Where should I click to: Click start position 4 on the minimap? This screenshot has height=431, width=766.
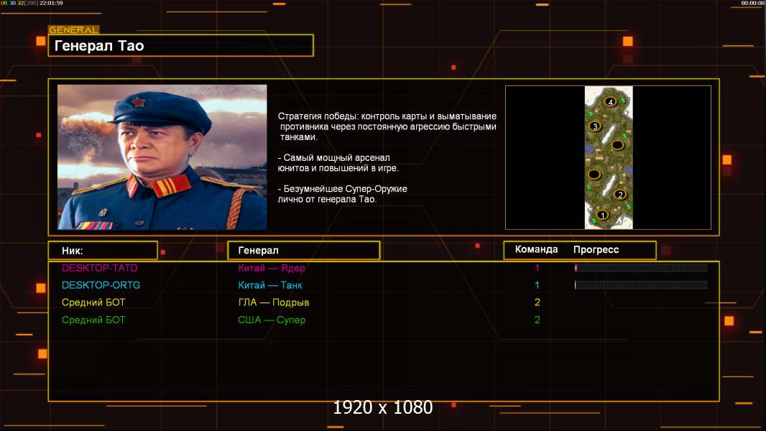pyautogui.click(x=610, y=101)
